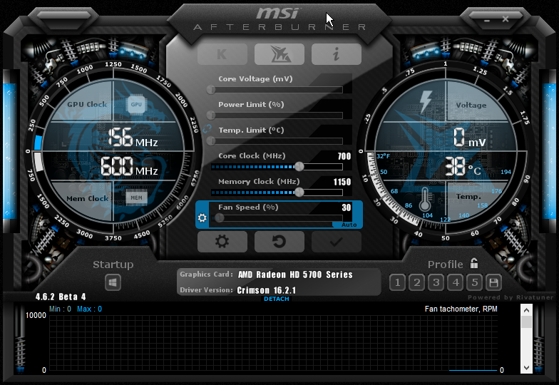Viewport: 559px width, 385px height.
Task: Click the Fan Speed slider handle
Action: point(220,218)
